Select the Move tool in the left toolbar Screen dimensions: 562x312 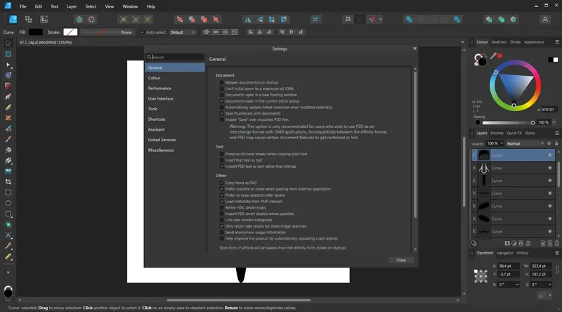point(8,44)
